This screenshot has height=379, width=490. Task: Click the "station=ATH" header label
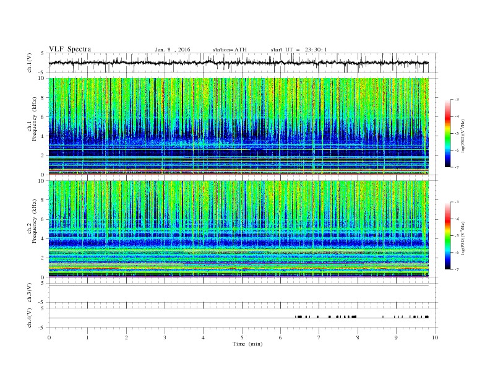[x=230, y=50]
